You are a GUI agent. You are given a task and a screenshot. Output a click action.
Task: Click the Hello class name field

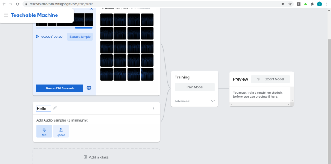click(x=44, y=109)
